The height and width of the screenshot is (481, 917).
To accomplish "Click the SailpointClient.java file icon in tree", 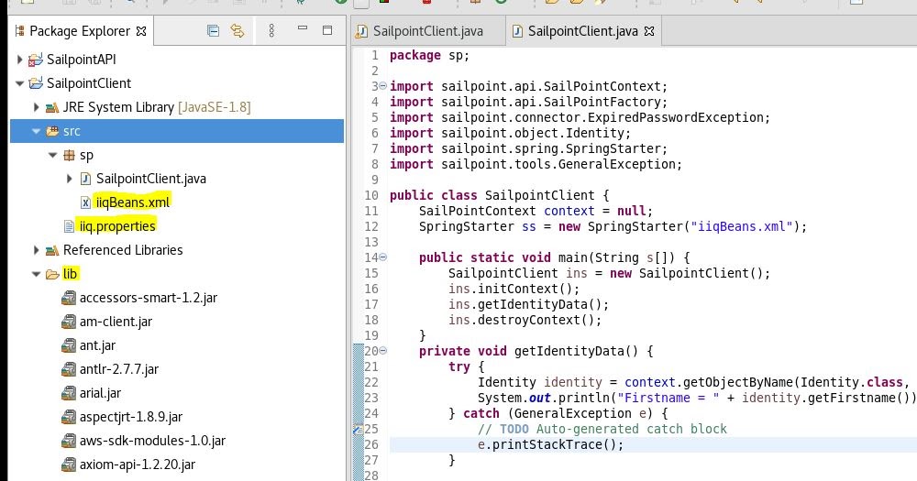I will click(85, 179).
